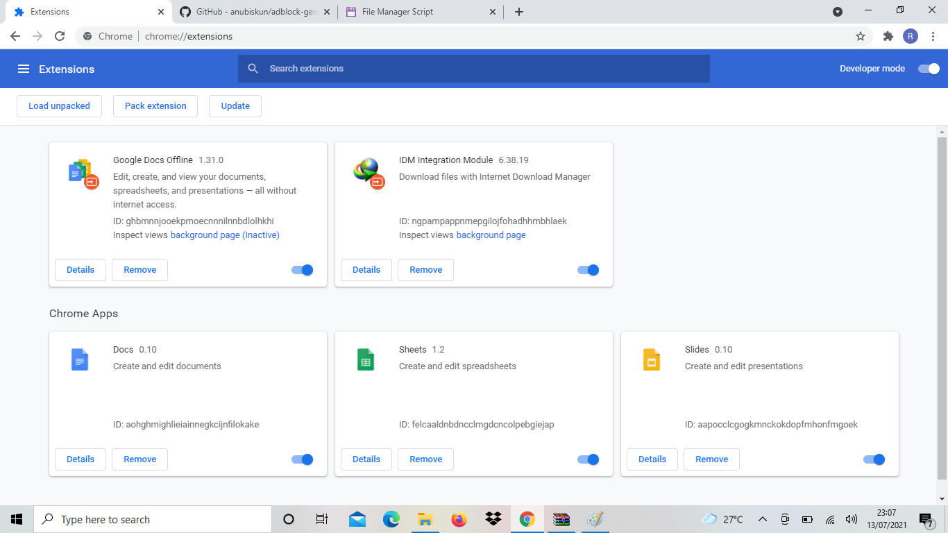
Task: Open Details for Sheets app
Action: 366,459
